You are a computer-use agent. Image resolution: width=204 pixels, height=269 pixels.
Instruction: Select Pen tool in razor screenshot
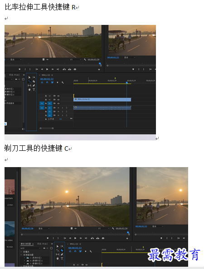[62, 255]
